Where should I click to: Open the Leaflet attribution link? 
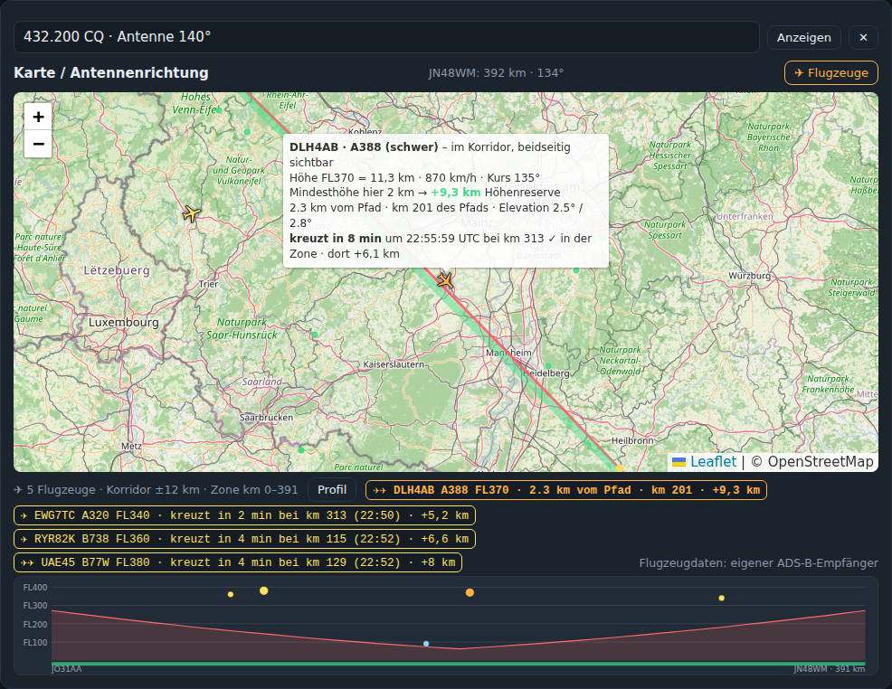[713, 462]
